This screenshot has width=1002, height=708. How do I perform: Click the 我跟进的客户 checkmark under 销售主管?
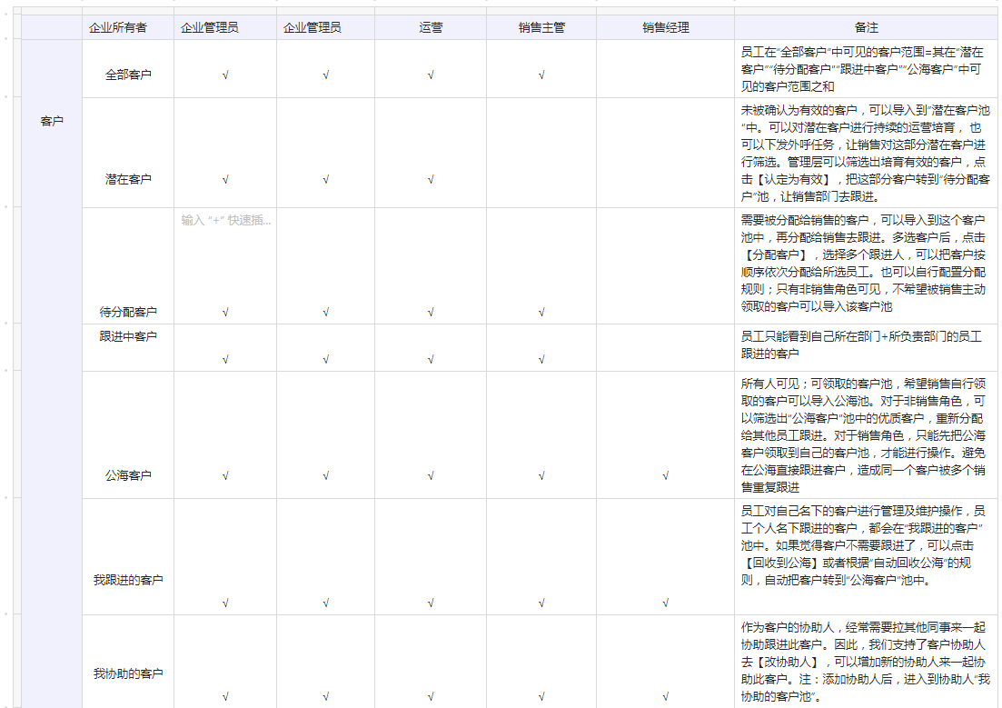[x=541, y=603]
